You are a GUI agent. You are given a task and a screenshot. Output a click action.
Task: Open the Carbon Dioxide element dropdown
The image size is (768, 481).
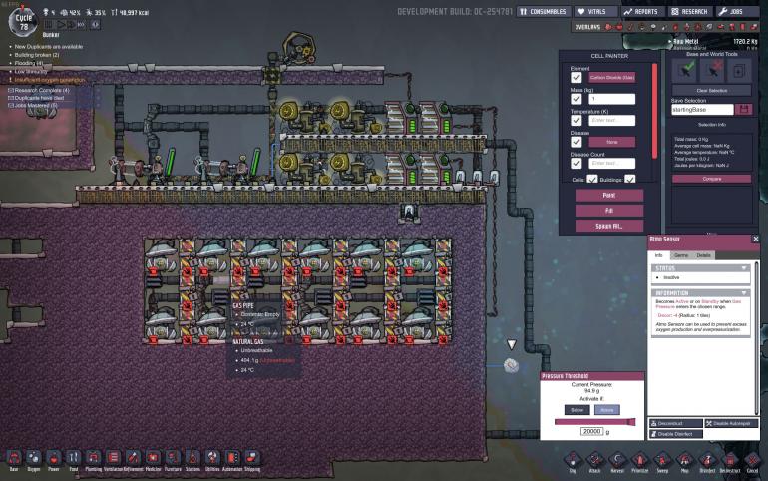point(612,77)
